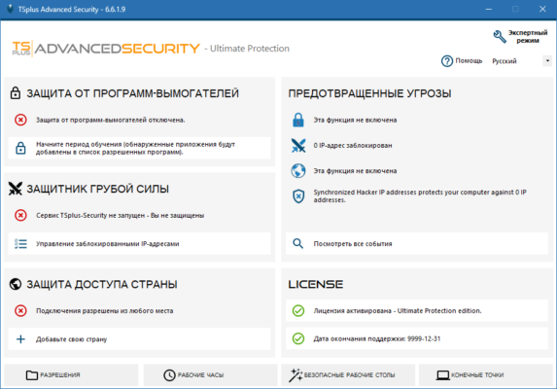The height and width of the screenshot is (389, 557).
Task: Open the Безопасные рабочие столы tab
Action: 348,374
